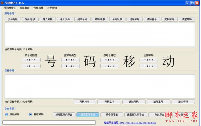The width and height of the screenshot is (201, 126).
Task: Click the 提取号码 button
Action: tap(82, 19)
